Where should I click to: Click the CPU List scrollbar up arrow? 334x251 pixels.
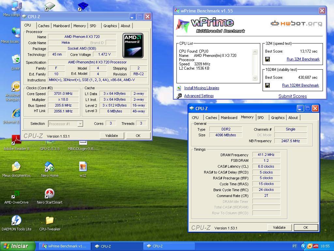coord(255,52)
